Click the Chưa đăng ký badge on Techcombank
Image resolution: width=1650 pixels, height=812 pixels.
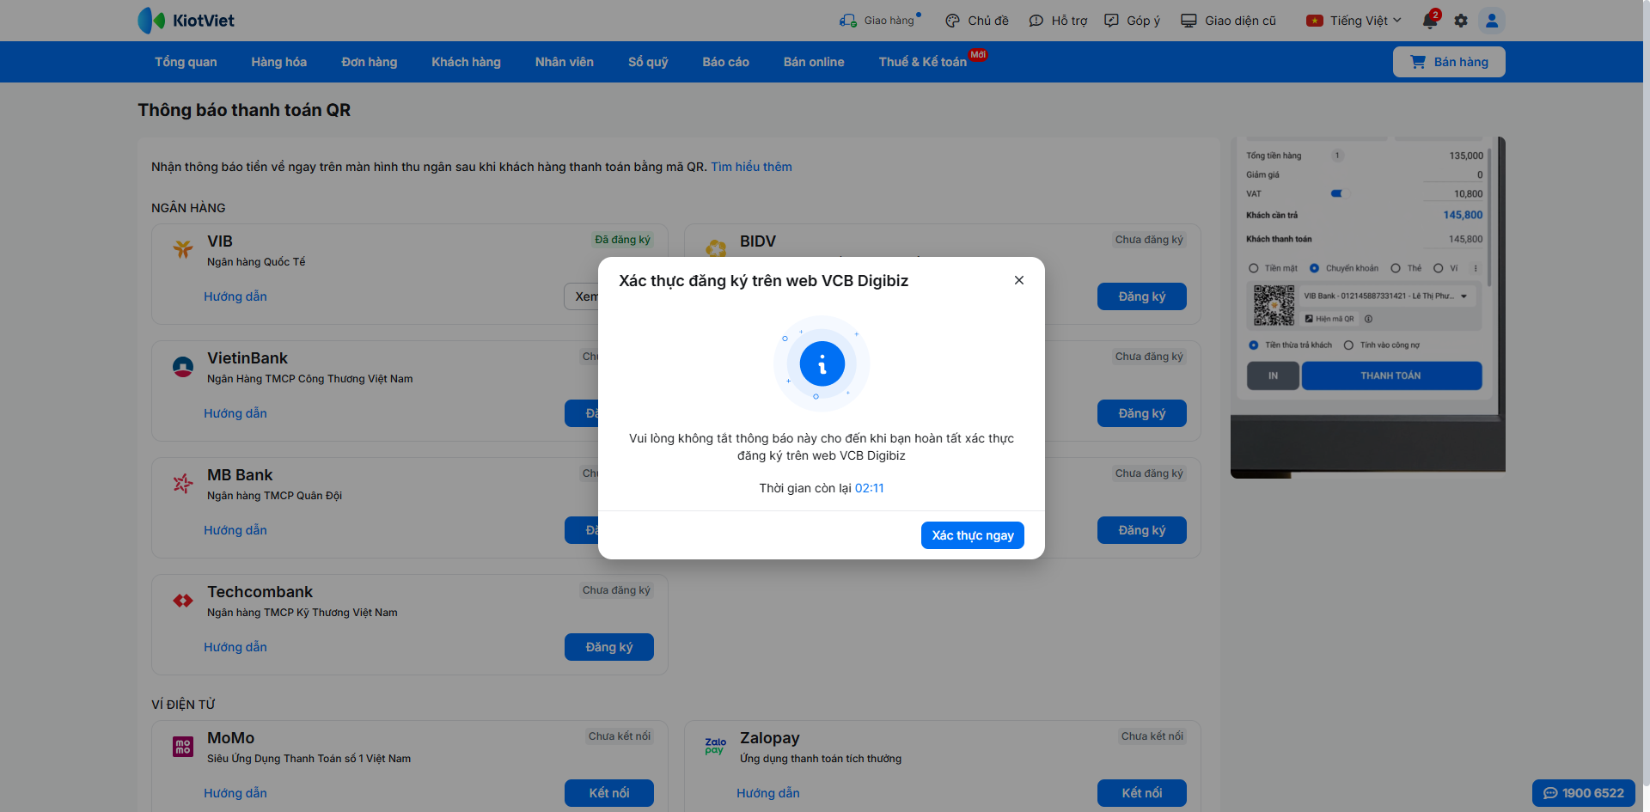(x=616, y=590)
